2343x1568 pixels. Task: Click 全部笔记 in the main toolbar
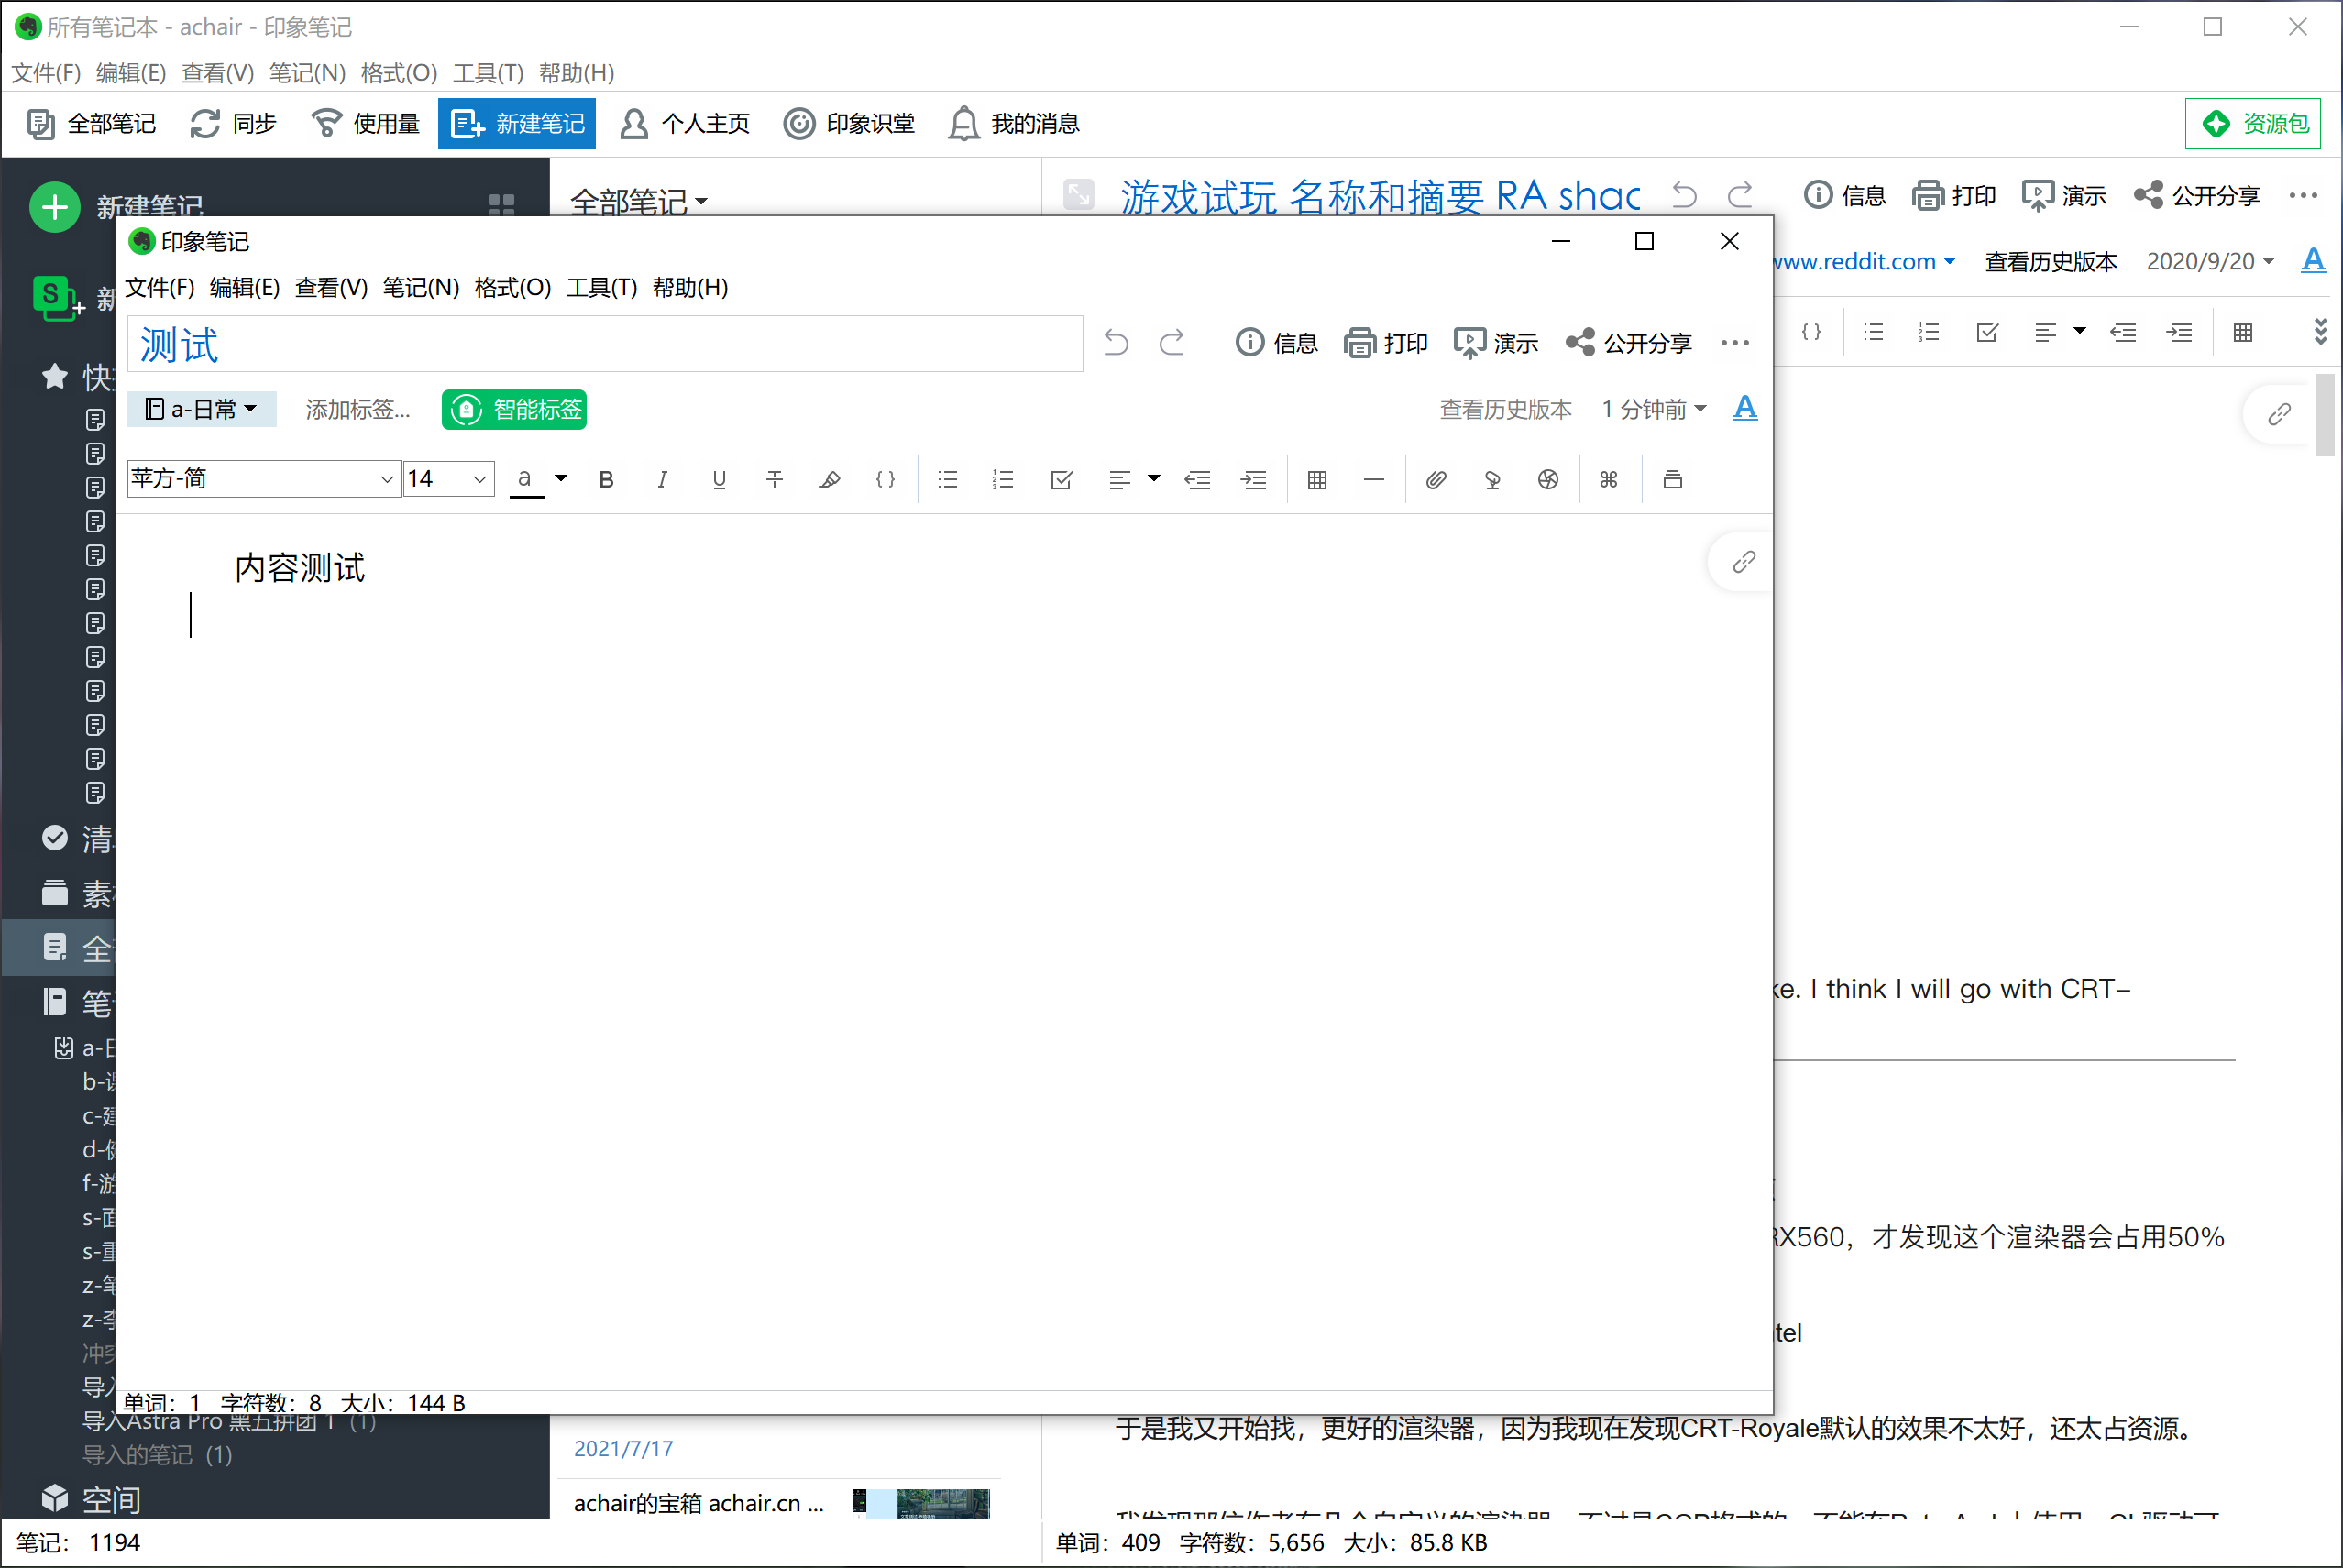[x=91, y=124]
